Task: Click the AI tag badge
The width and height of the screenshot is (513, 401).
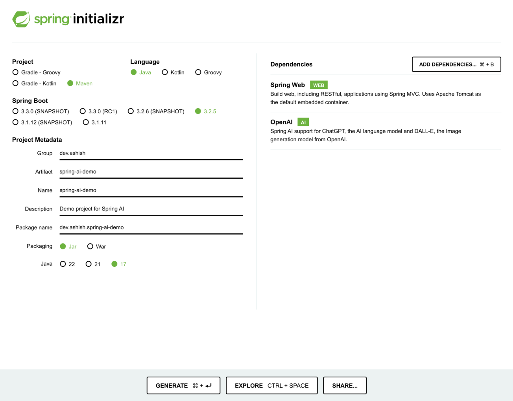Action: (x=303, y=122)
